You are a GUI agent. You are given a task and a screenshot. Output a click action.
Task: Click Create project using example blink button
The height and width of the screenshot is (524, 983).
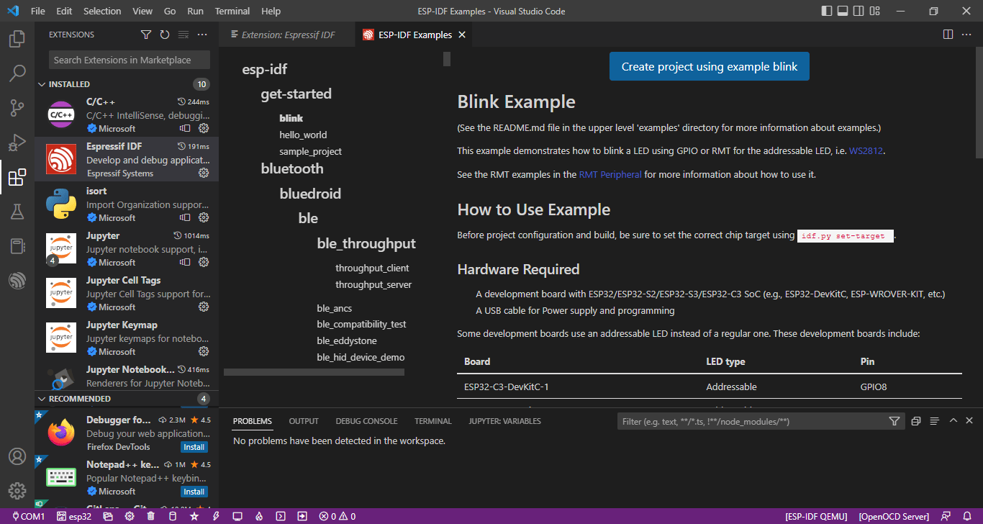(x=710, y=66)
